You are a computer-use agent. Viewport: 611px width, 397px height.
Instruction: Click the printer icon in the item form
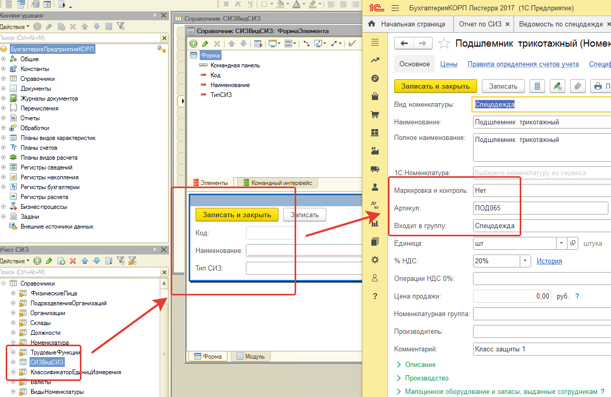[x=598, y=86]
